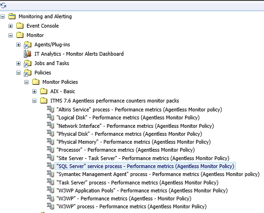The width and height of the screenshot is (264, 213).
Task: Click the AIX - Basic folder icon
Action: [43, 91]
